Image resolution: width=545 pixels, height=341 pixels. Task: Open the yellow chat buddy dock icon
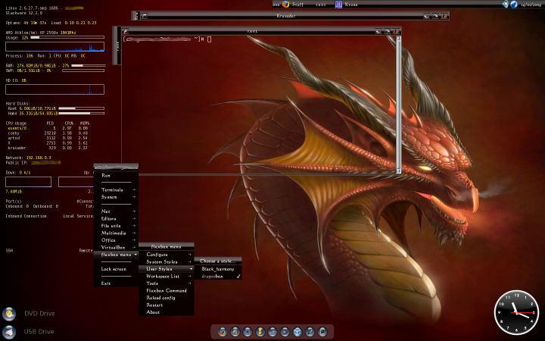click(x=260, y=332)
